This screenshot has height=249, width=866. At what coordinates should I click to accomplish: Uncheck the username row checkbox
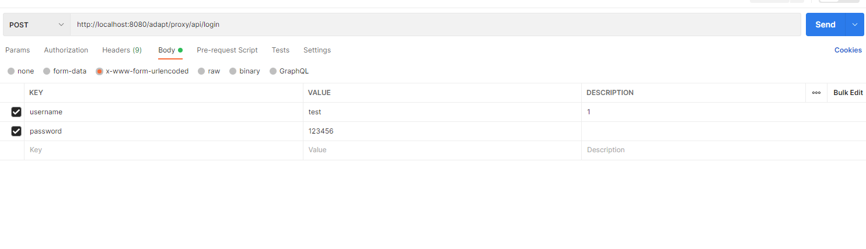click(16, 112)
